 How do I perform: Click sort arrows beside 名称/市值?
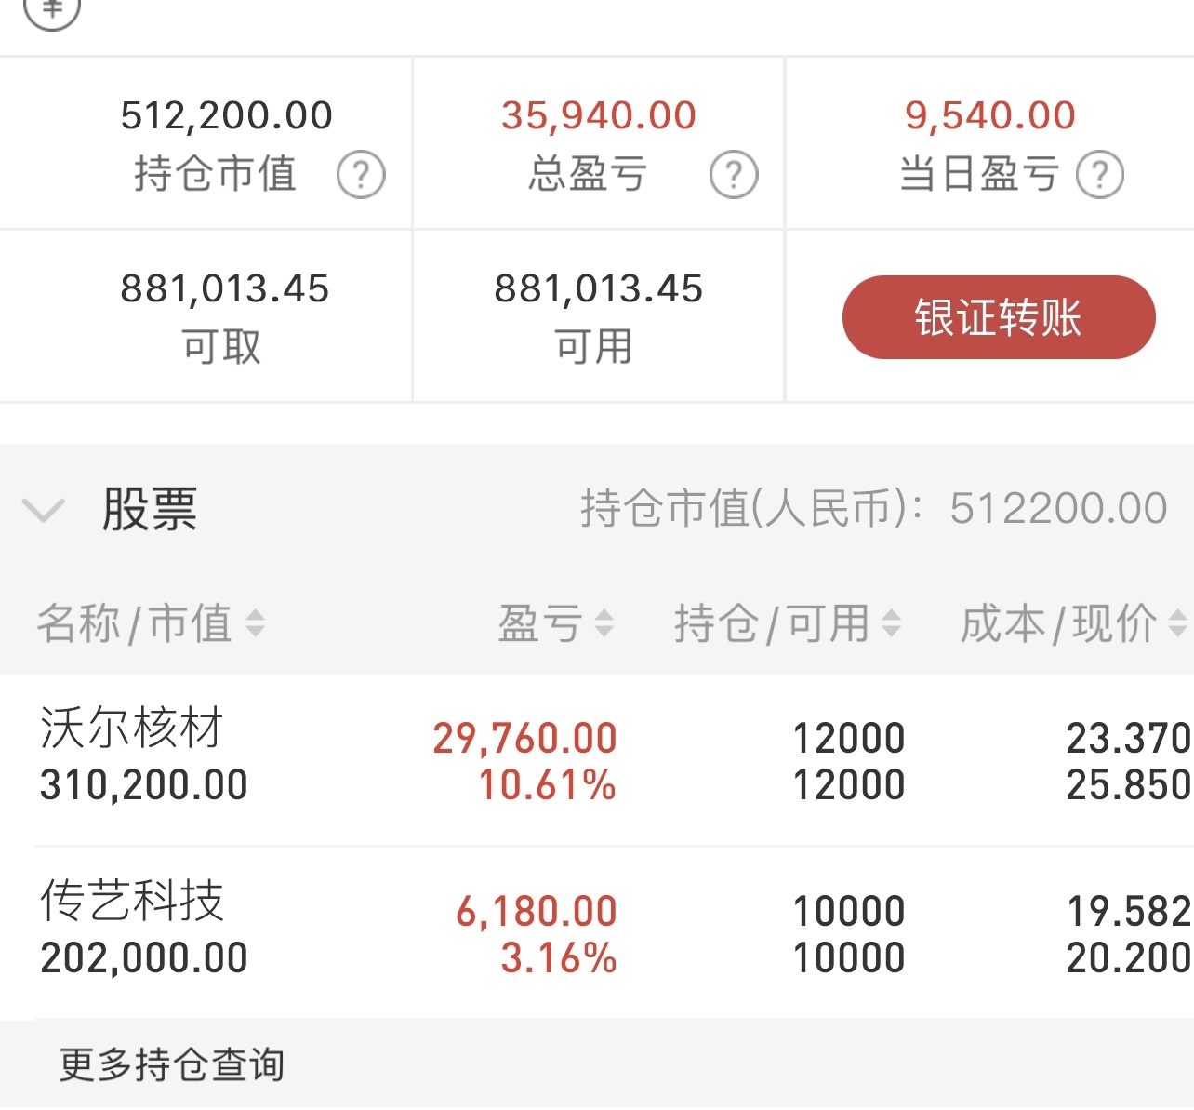[x=255, y=623]
